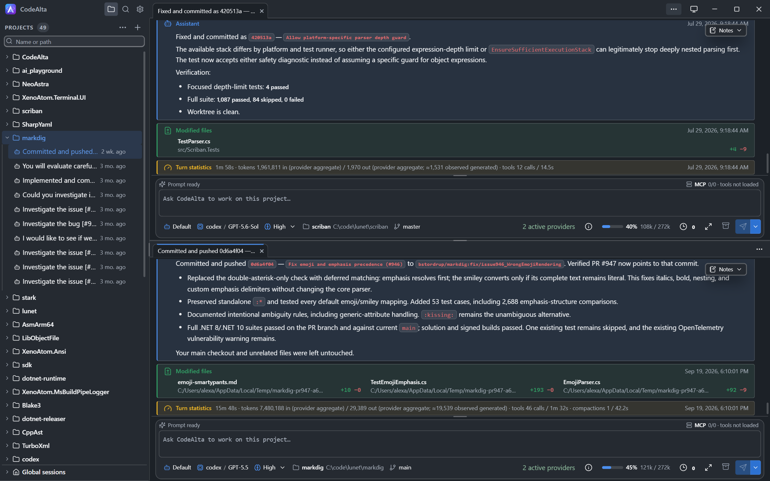The height and width of the screenshot is (481, 770).
Task: Open send options dropdown in markdig session
Action: click(756, 468)
